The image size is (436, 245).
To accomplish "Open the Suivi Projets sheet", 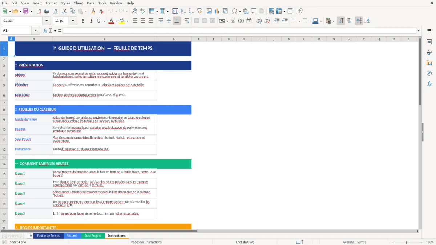I will (x=93, y=236).
